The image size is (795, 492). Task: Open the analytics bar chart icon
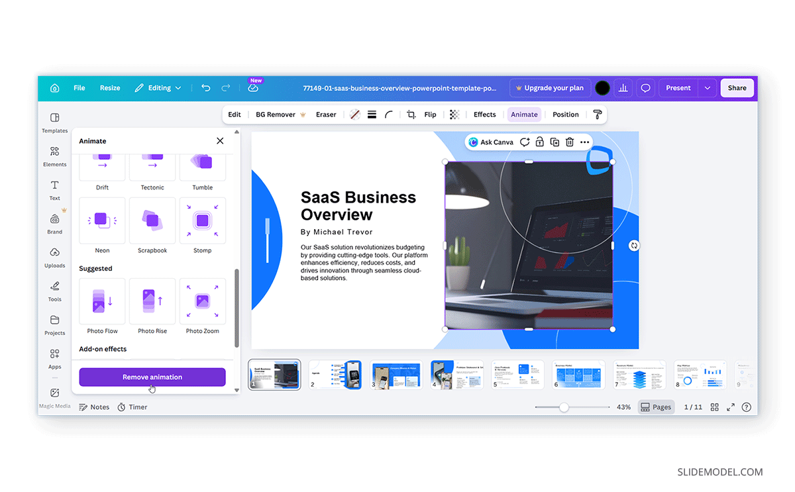pos(623,88)
